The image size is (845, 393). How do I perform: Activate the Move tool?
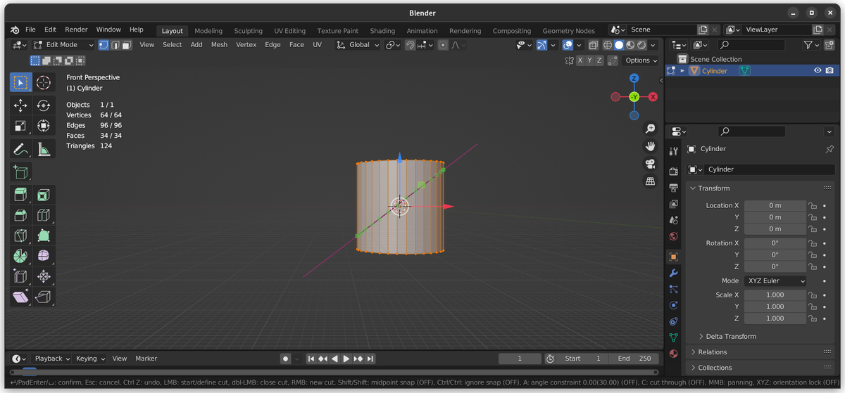(20, 105)
